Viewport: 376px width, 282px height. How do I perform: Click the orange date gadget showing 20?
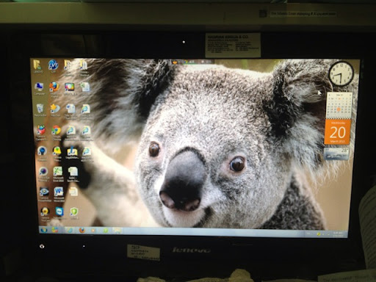coord(337,132)
